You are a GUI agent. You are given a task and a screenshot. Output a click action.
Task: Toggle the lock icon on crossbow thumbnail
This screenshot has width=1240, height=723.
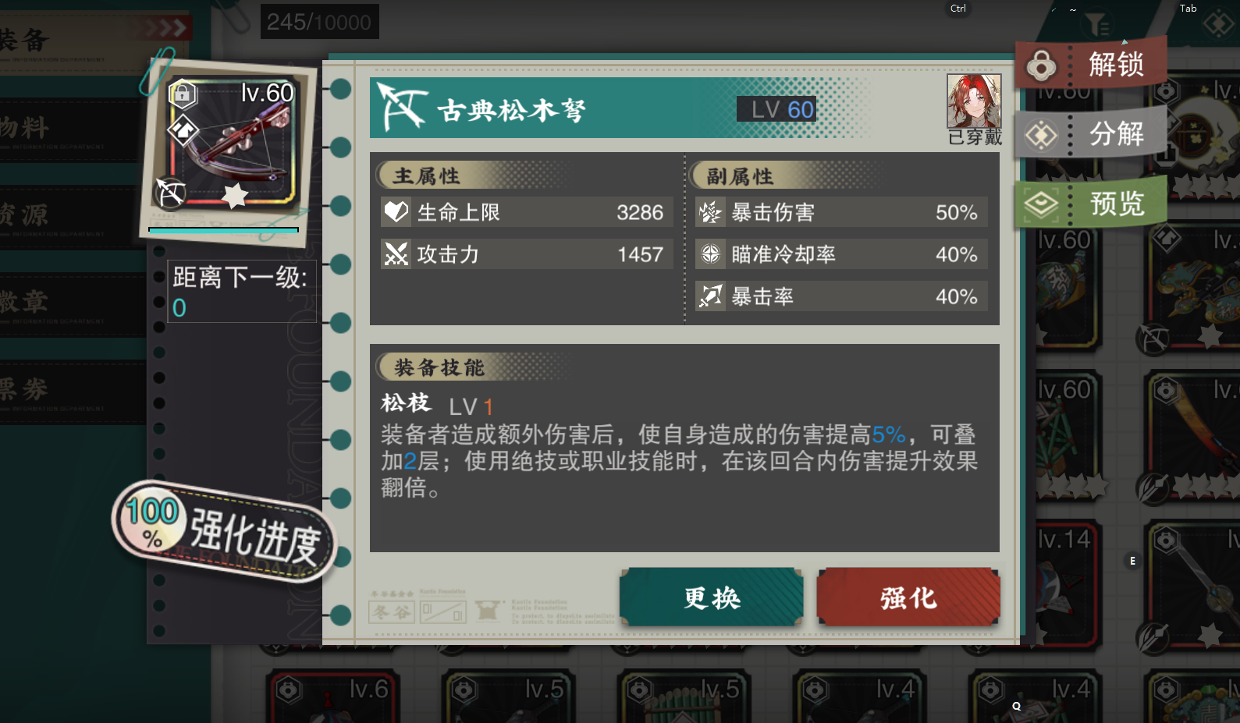pos(183,95)
